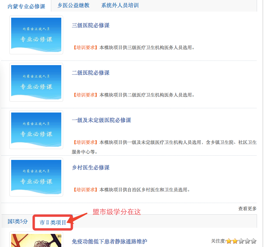Open the 二级医院必修课 course link

point(91,73)
